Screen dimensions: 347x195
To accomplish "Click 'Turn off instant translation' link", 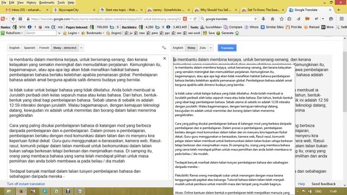I will pyautogui.click(x=26, y=184).
